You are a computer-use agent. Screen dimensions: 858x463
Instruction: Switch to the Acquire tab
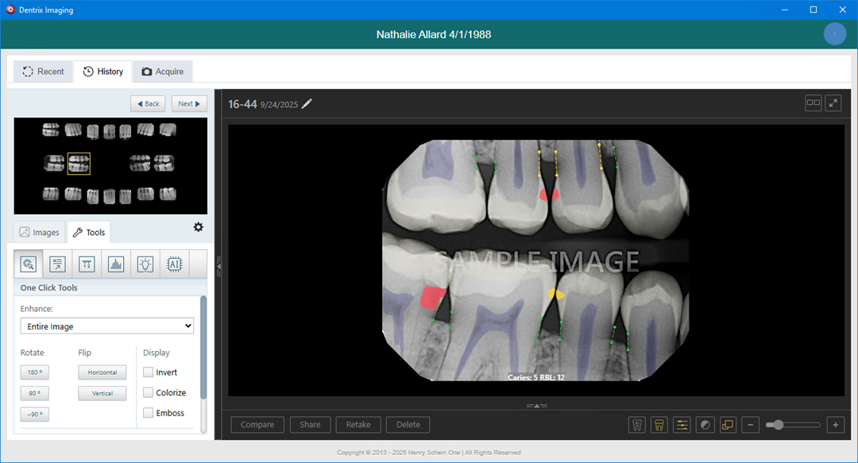coord(163,71)
